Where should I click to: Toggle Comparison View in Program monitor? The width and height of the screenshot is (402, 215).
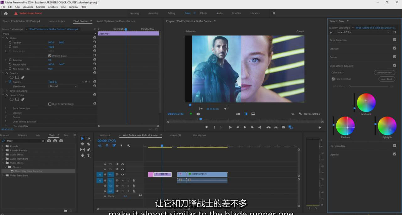click(x=291, y=127)
